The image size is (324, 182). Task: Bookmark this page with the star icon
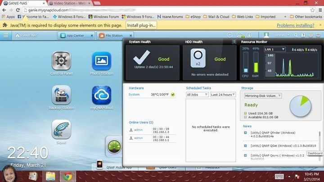click(312, 10)
